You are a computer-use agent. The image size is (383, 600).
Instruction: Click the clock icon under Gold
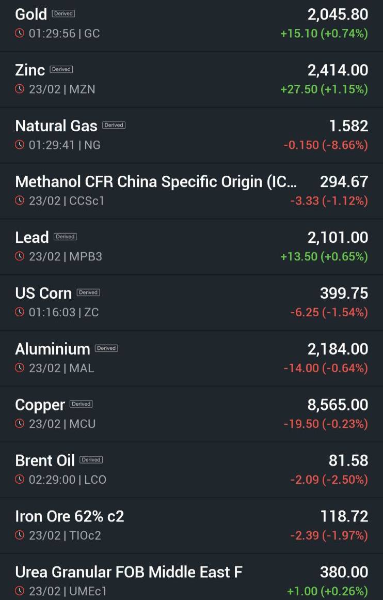coord(20,33)
